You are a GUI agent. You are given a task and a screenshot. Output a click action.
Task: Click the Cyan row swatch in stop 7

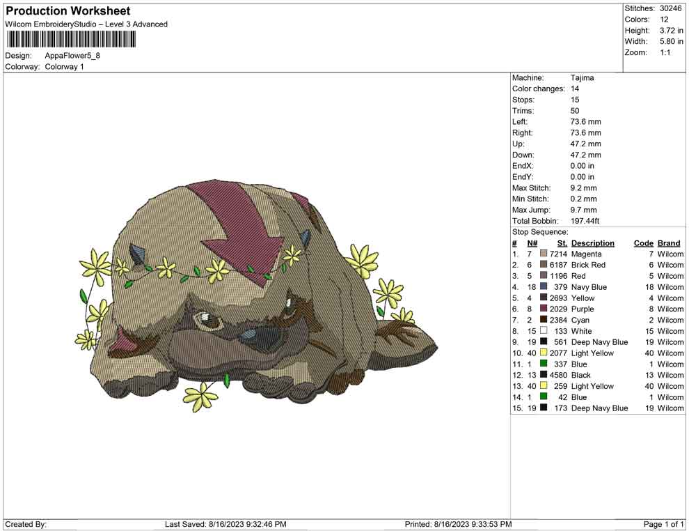[x=544, y=319]
